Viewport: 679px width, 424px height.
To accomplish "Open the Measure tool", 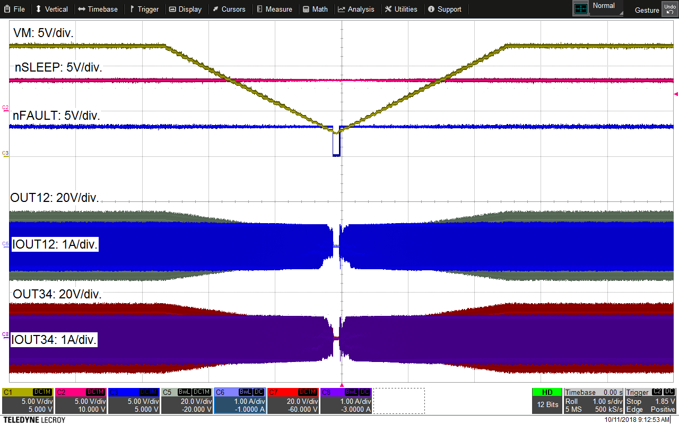I will (x=275, y=8).
